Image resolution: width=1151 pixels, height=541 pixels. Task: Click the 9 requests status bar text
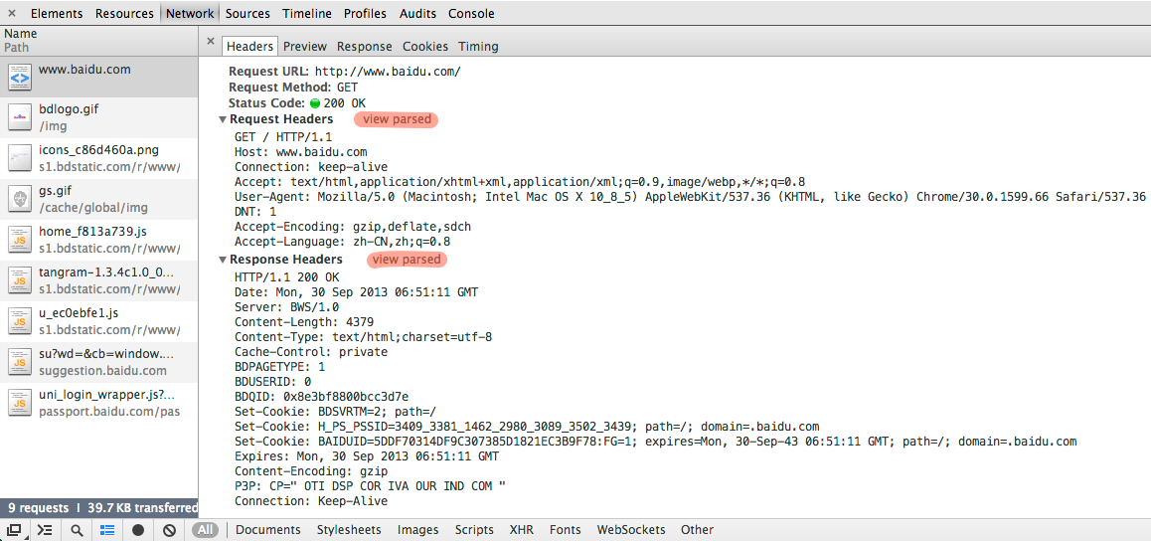pos(39,508)
